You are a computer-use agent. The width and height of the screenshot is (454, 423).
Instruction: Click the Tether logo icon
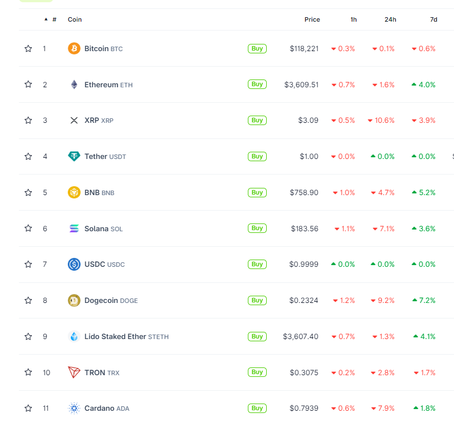pos(74,156)
